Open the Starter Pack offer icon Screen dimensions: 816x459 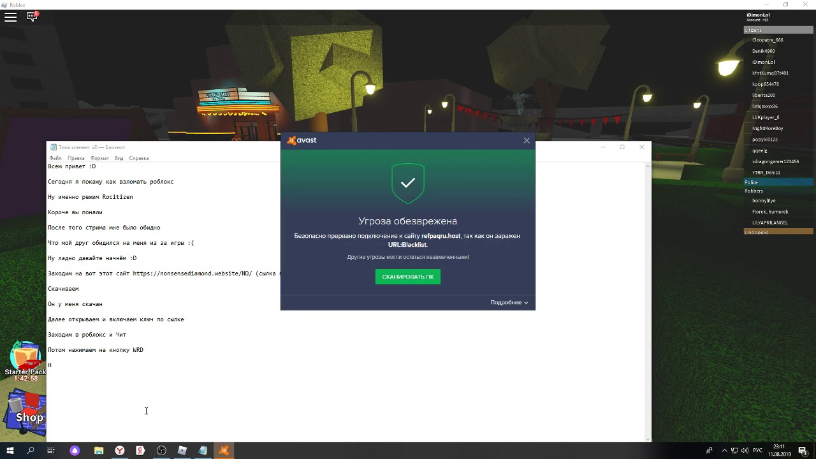25,361
